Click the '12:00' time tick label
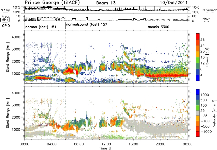217x150 pixels. (x=106, y=144)
